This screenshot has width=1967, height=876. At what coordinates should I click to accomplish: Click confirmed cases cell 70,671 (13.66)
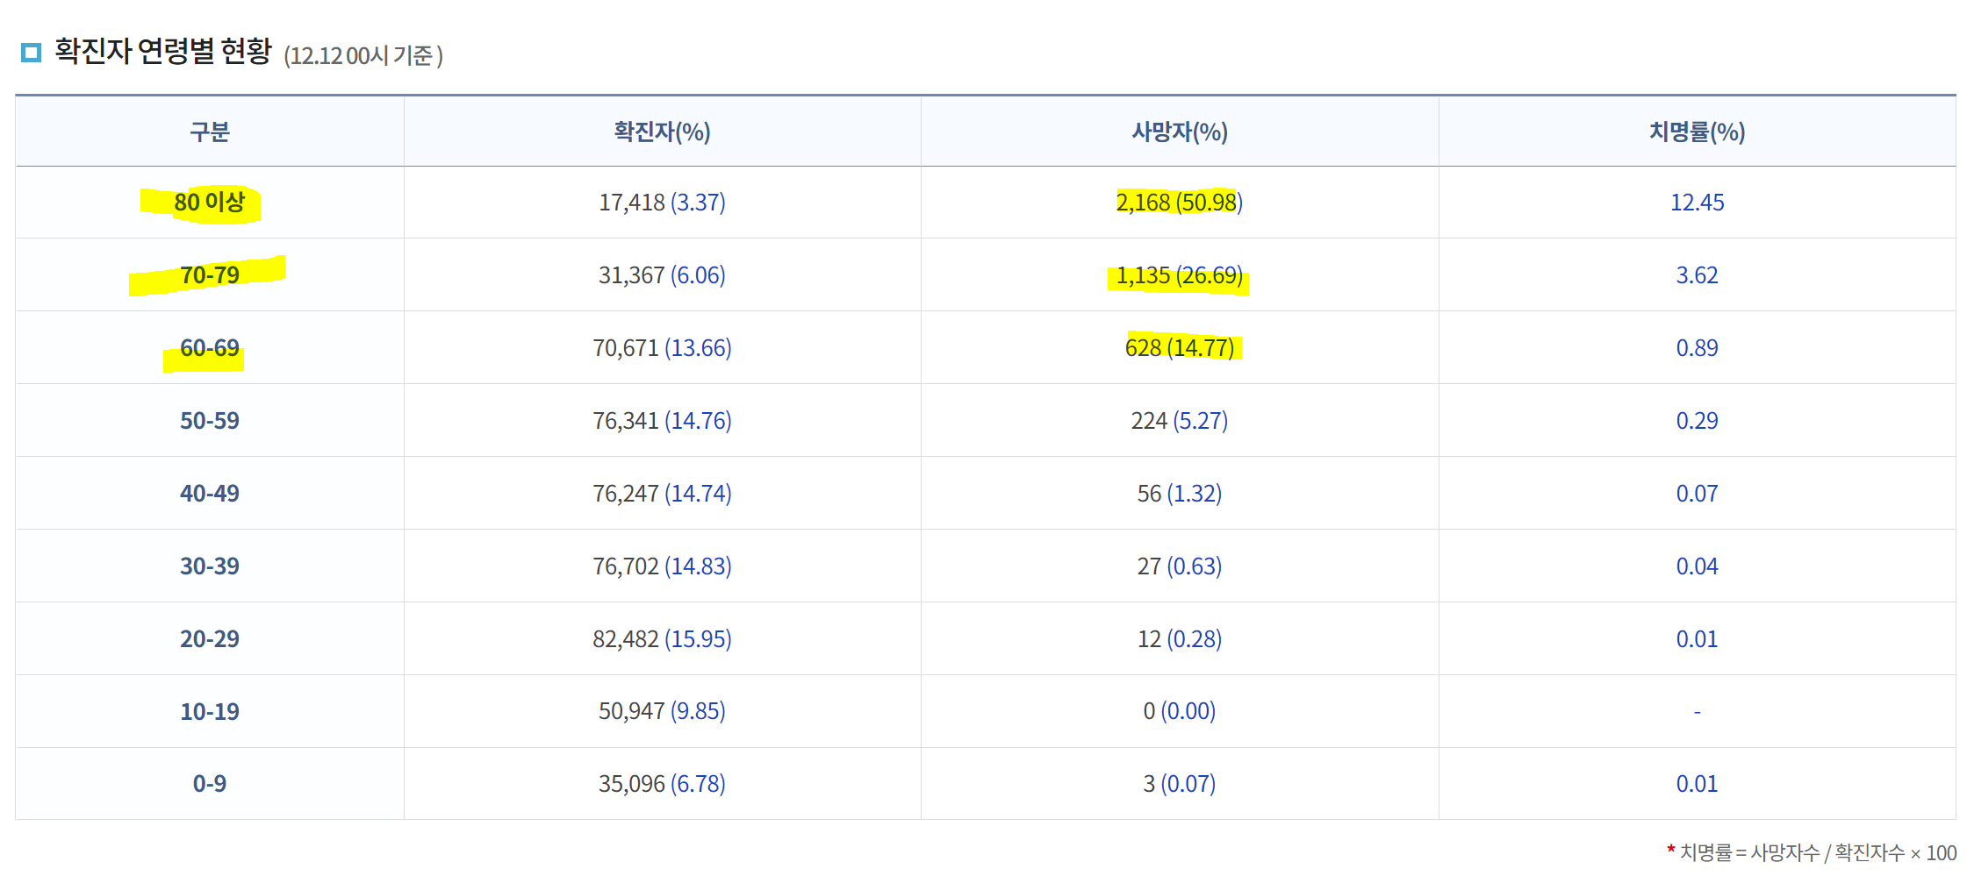pyautogui.click(x=662, y=348)
